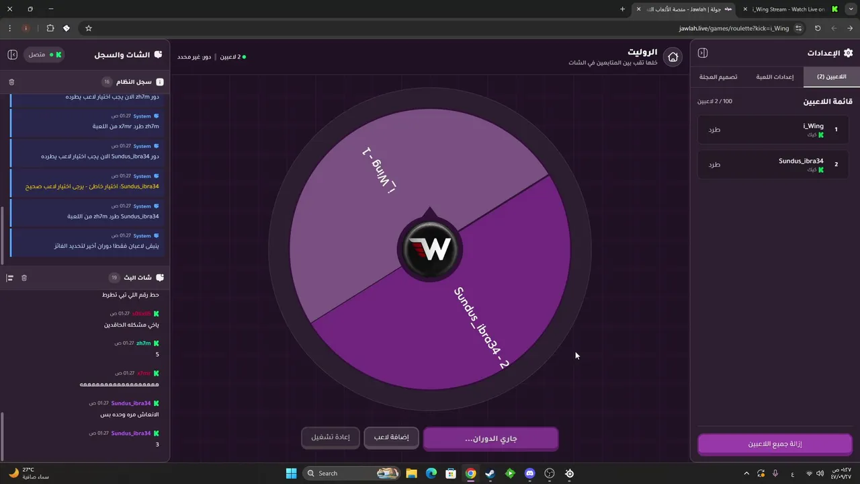Screen dimensions: 860x484
Task: Click the x7mr username in chat
Action: (144, 373)
